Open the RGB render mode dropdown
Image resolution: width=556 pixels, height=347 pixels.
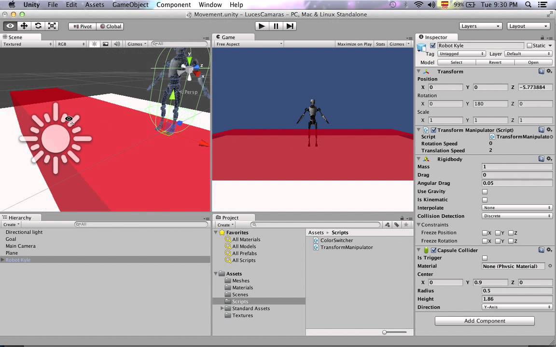(x=71, y=44)
